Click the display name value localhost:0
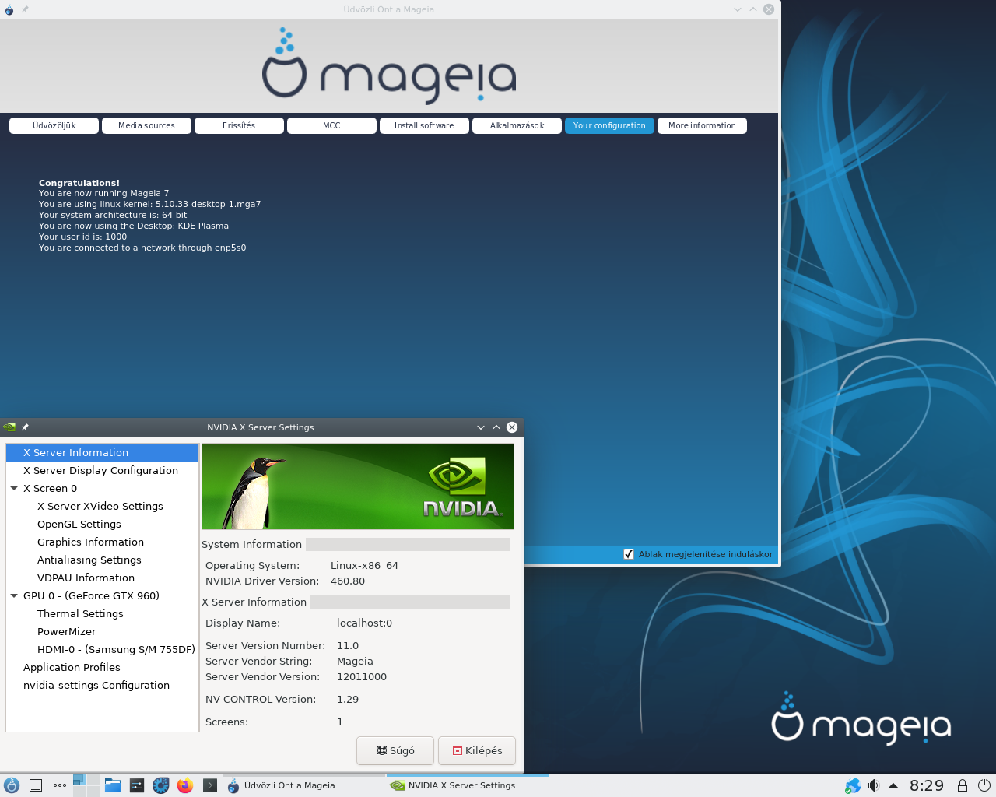Viewport: 996px width, 797px height. click(x=364, y=623)
